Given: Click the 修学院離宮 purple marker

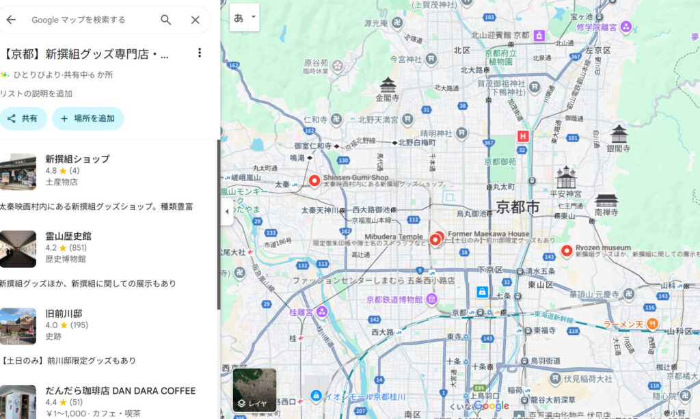Looking at the screenshot, I should tap(626, 27).
